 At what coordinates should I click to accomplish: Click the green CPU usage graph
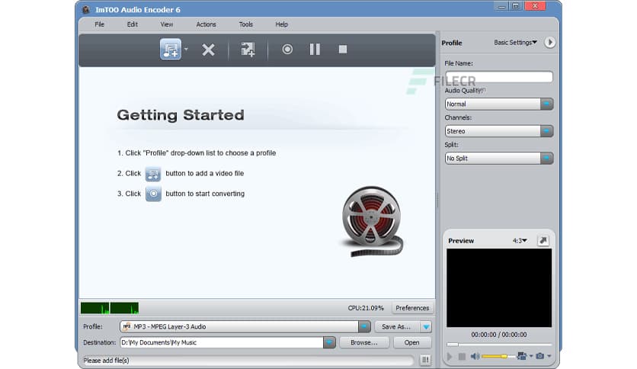(110, 308)
